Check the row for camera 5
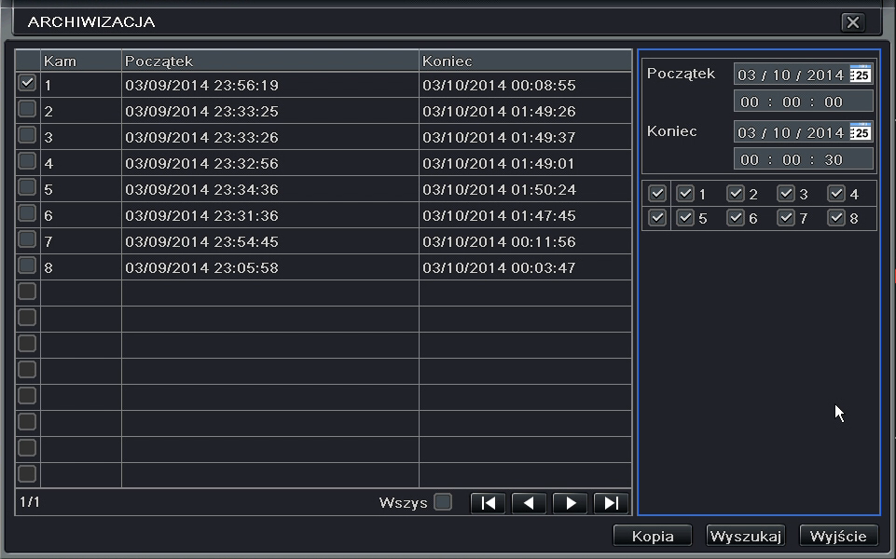The width and height of the screenshot is (896, 559). coord(27,187)
